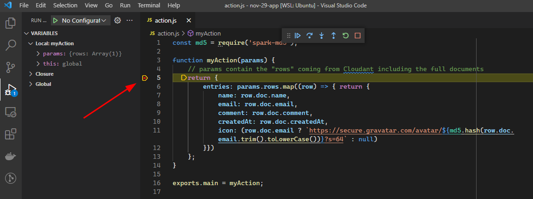533x199 pixels.
Task: Restart the debug session
Action: point(346,36)
